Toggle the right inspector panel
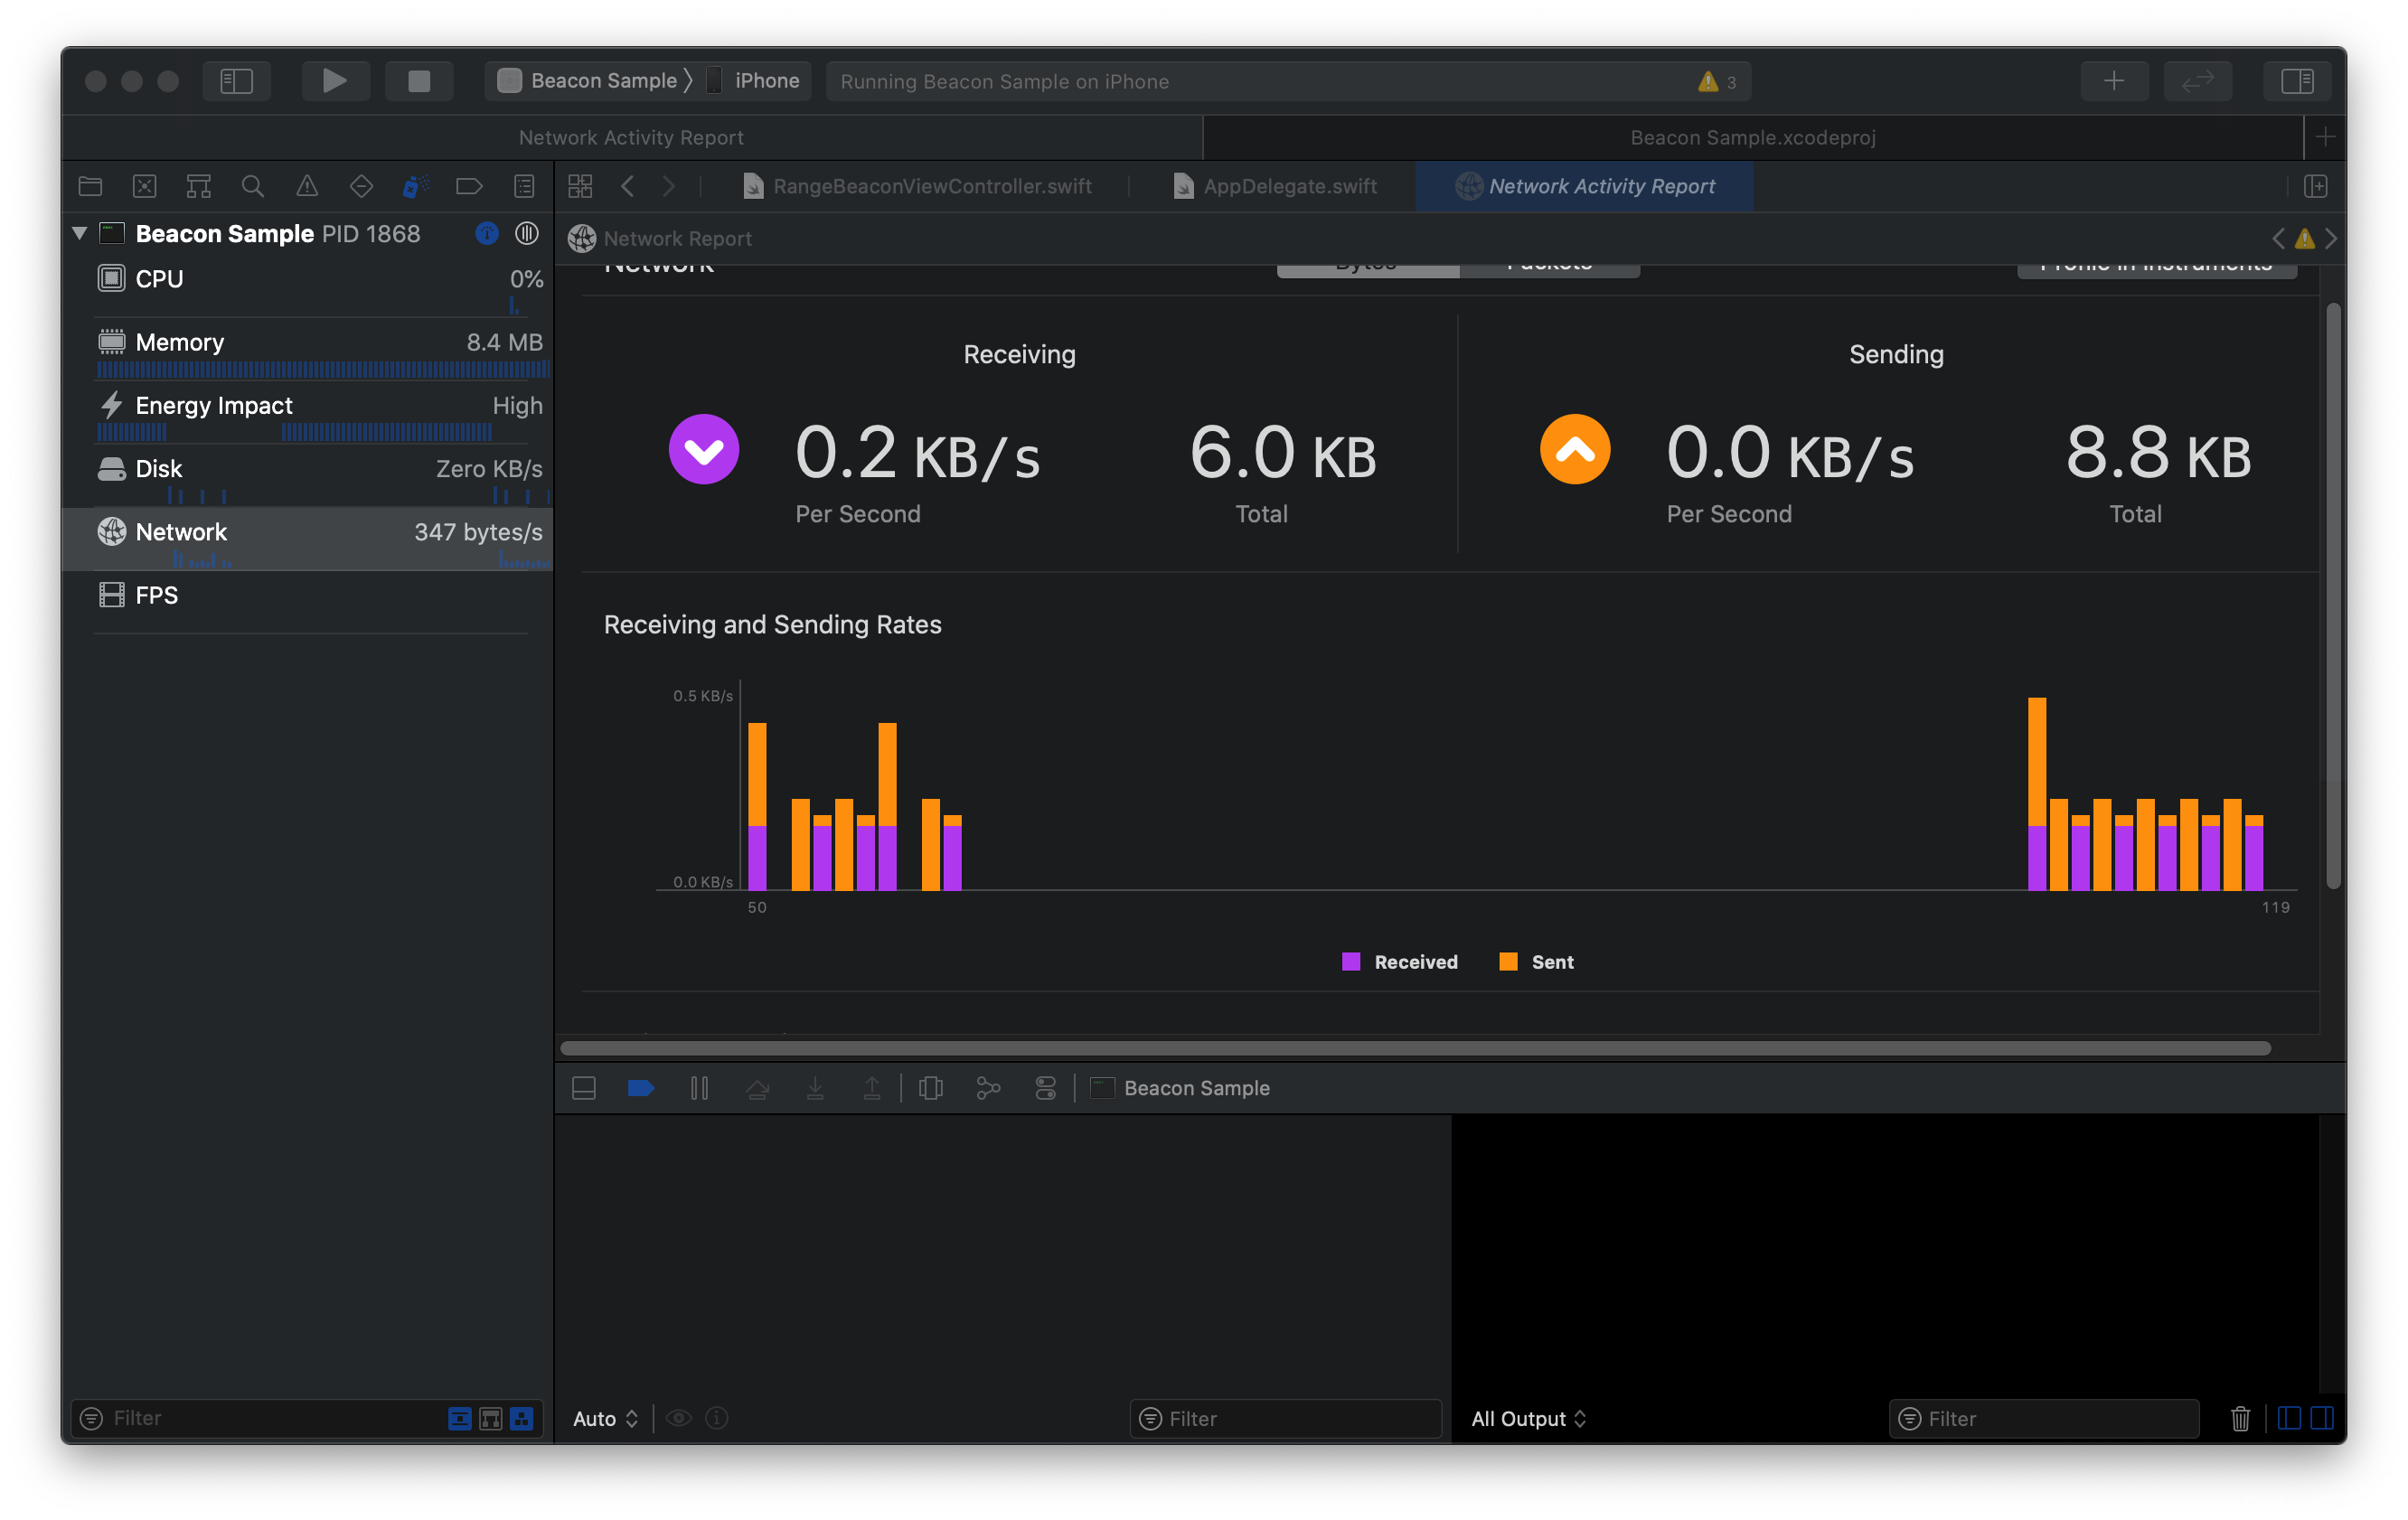This screenshot has height=1520, width=2408. pos(2297,80)
